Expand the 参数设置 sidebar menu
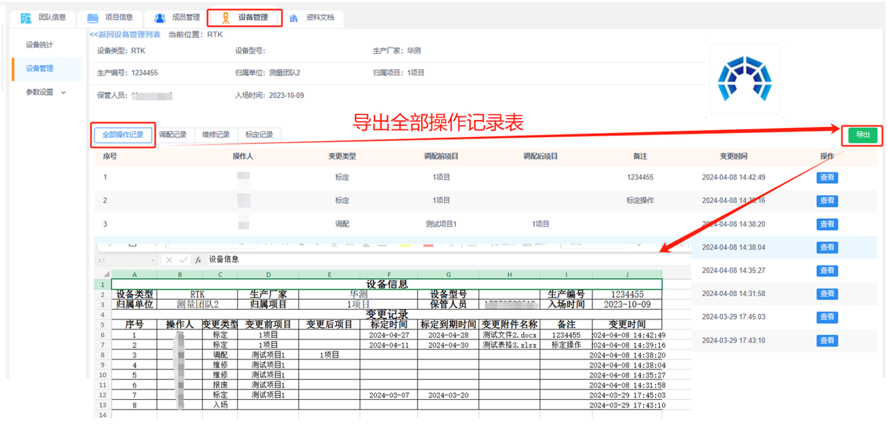The image size is (888, 429). pyautogui.click(x=46, y=92)
